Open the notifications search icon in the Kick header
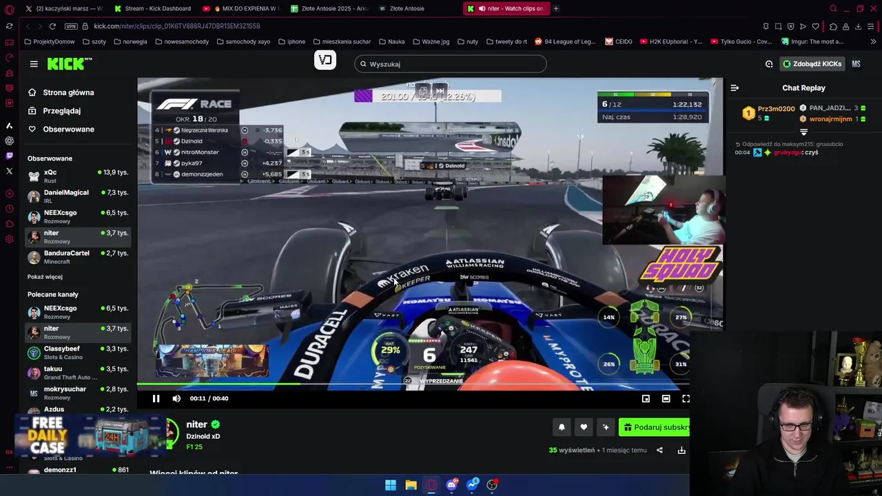 coord(769,64)
